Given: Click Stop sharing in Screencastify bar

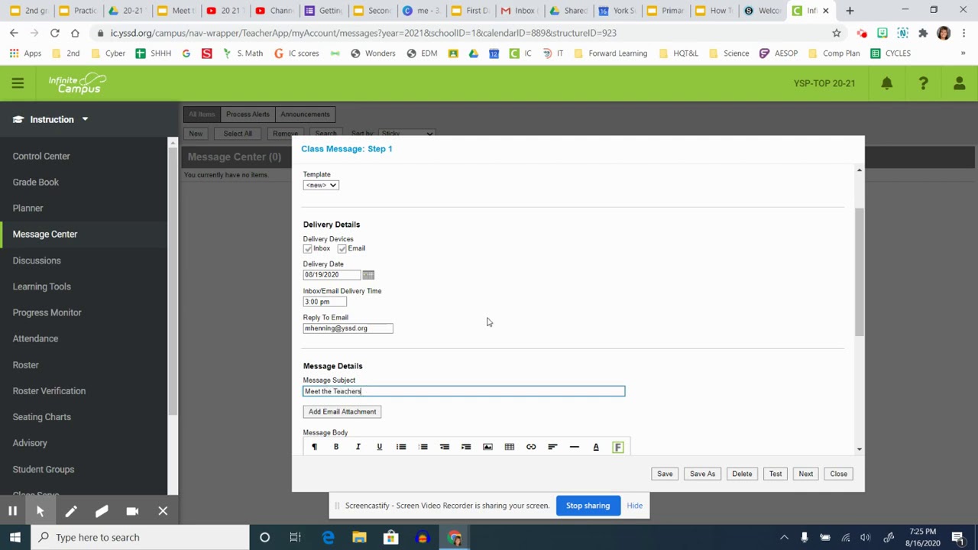Looking at the screenshot, I should tap(588, 506).
